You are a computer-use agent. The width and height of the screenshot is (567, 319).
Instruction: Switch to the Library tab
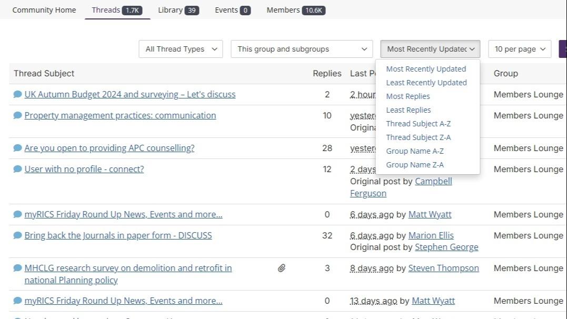pyautogui.click(x=178, y=10)
